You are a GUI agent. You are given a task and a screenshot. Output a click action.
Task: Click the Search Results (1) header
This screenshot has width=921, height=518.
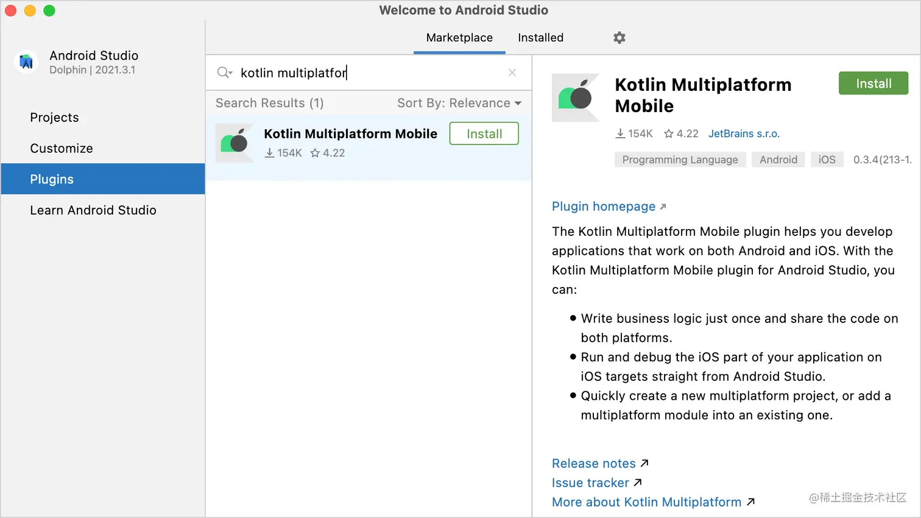click(270, 103)
